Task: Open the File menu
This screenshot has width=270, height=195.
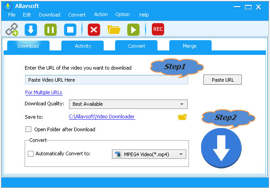Action: click(12, 15)
